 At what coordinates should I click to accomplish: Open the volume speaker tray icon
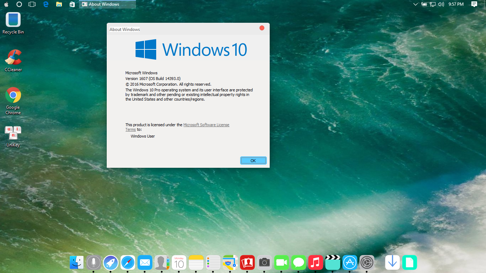(x=441, y=4)
